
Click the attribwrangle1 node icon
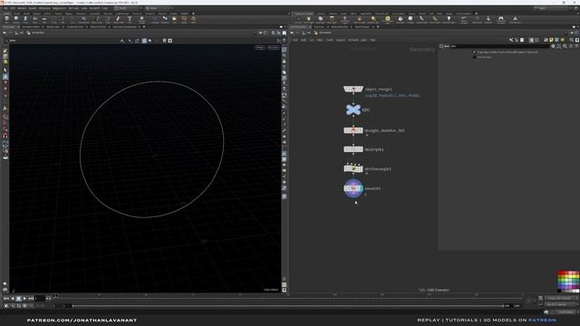[x=353, y=169]
